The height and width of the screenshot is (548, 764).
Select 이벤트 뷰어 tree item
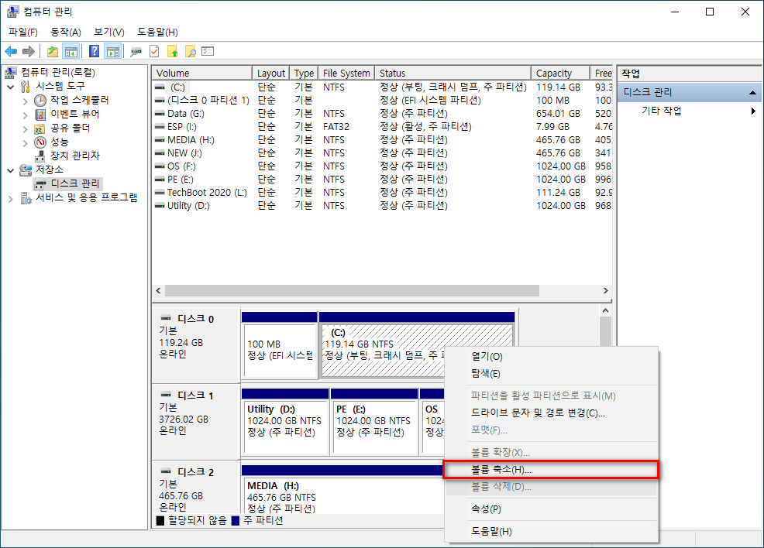coord(74,114)
